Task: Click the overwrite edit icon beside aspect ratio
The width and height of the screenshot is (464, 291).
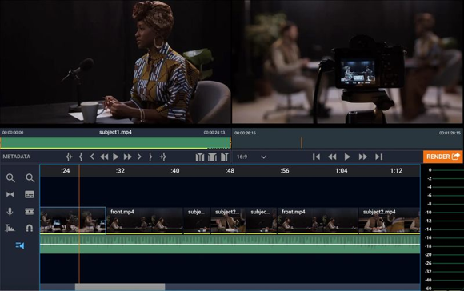Action: coord(225,157)
